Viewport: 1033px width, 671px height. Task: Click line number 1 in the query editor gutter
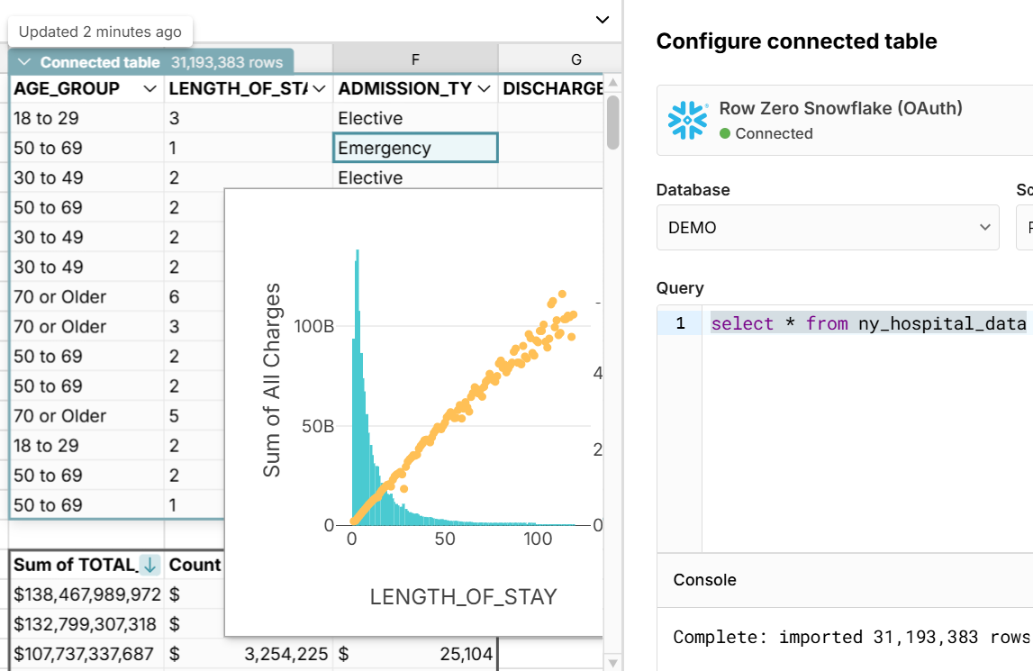pos(680,322)
